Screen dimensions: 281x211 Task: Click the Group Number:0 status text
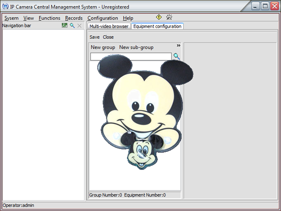click(x=106, y=195)
